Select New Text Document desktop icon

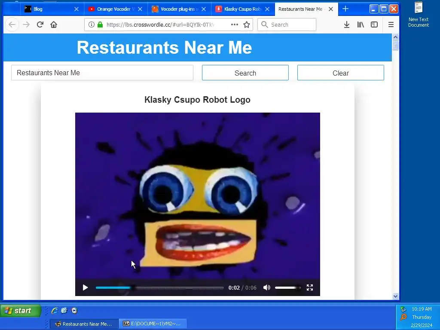[419, 14]
